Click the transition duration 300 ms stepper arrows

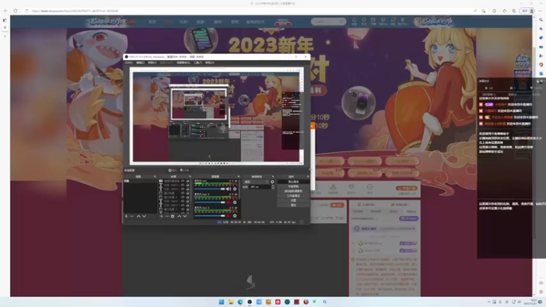[x=272, y=187]
